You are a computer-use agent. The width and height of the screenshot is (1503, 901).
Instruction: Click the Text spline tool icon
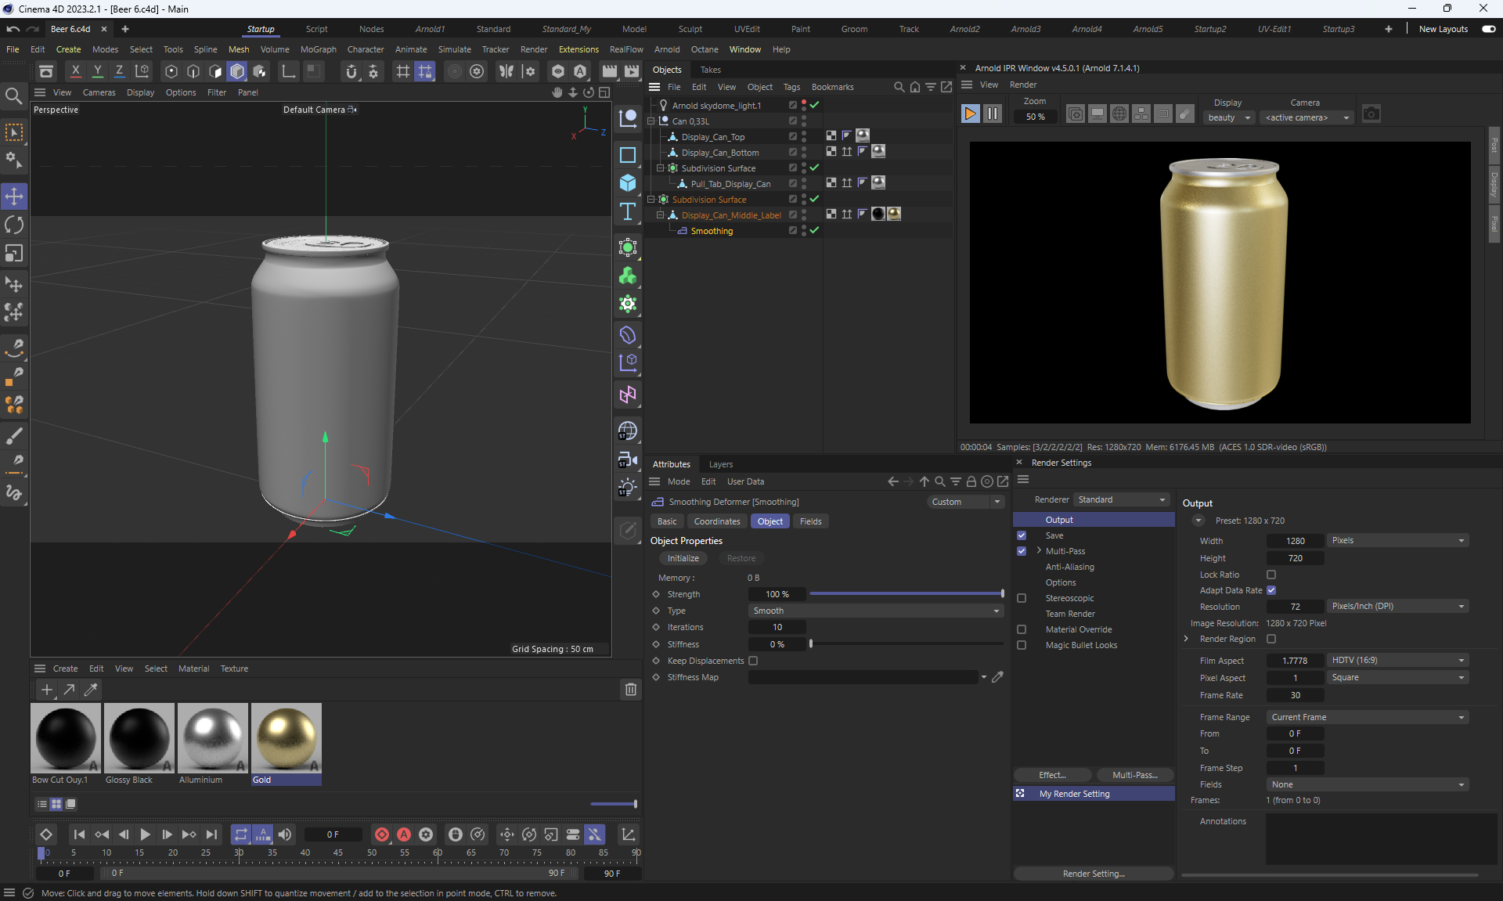(x=628, y=212)
